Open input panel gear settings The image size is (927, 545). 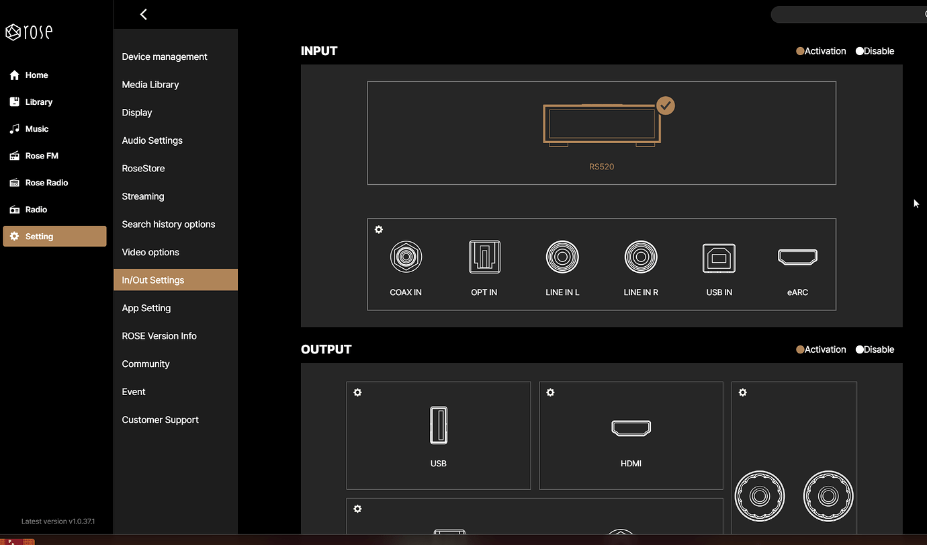coord(379,230)
